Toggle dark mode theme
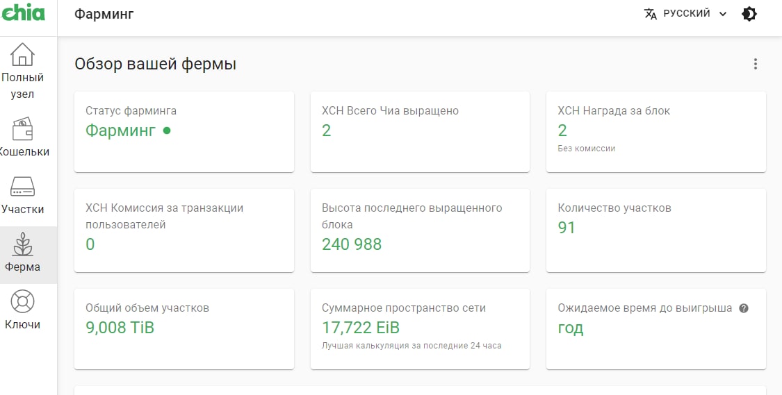 click(x=749, y=14)
